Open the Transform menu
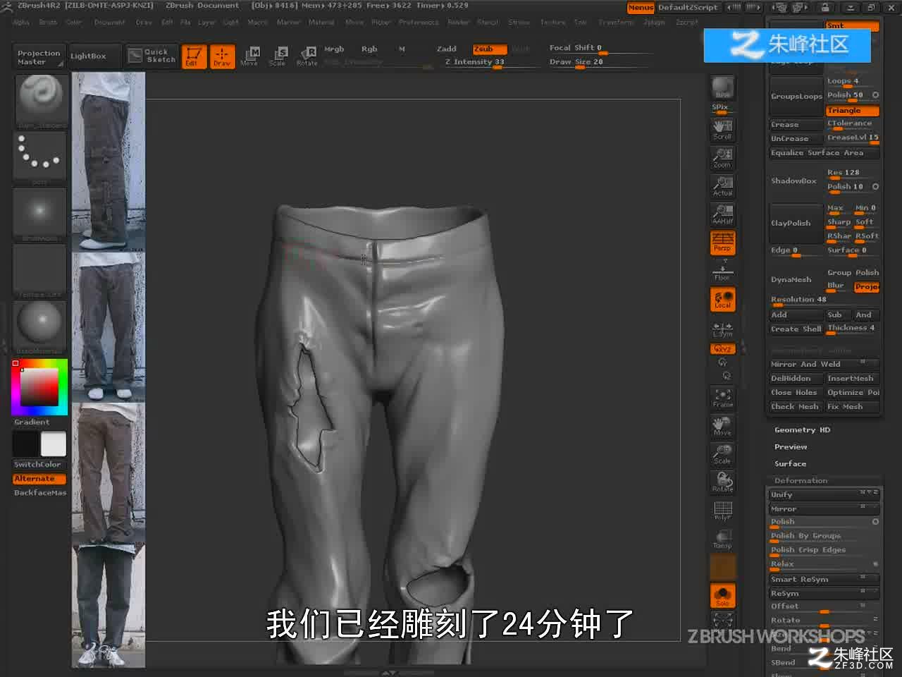 pyautogui.click(x=616, y=22)
